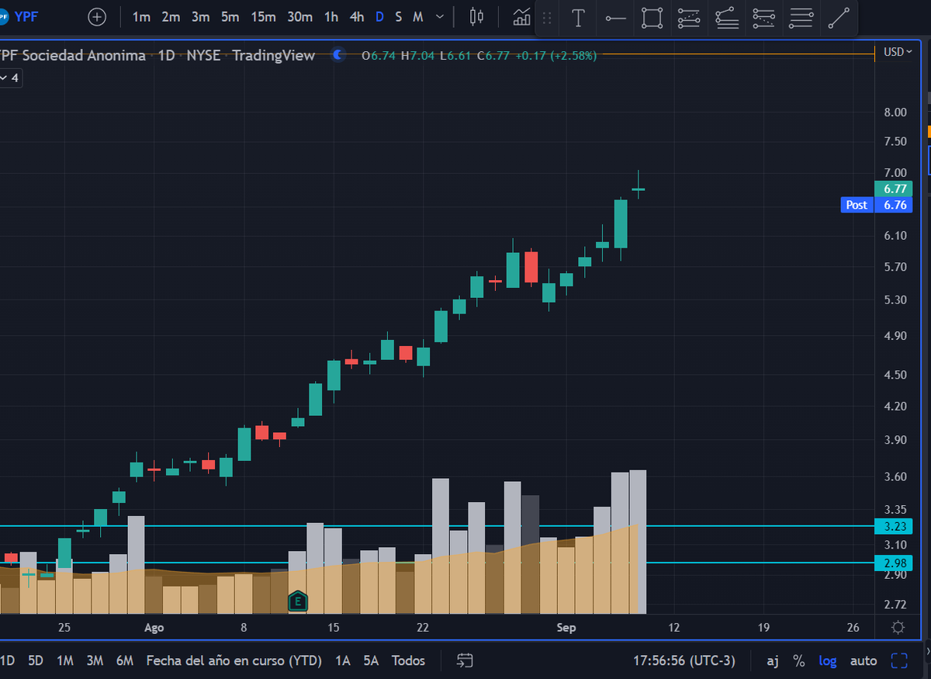The image size is (931, 679).
Task: Open the go-to-date calendar icon
Action: pos(465,660)
